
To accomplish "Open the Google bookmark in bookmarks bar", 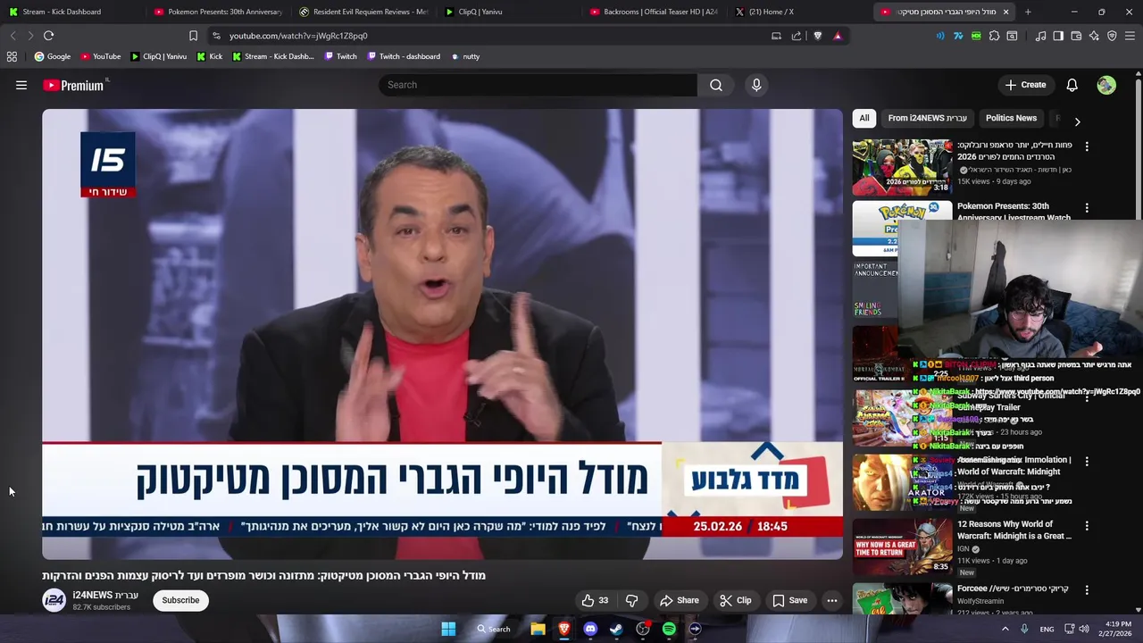I will pos(53,56).
